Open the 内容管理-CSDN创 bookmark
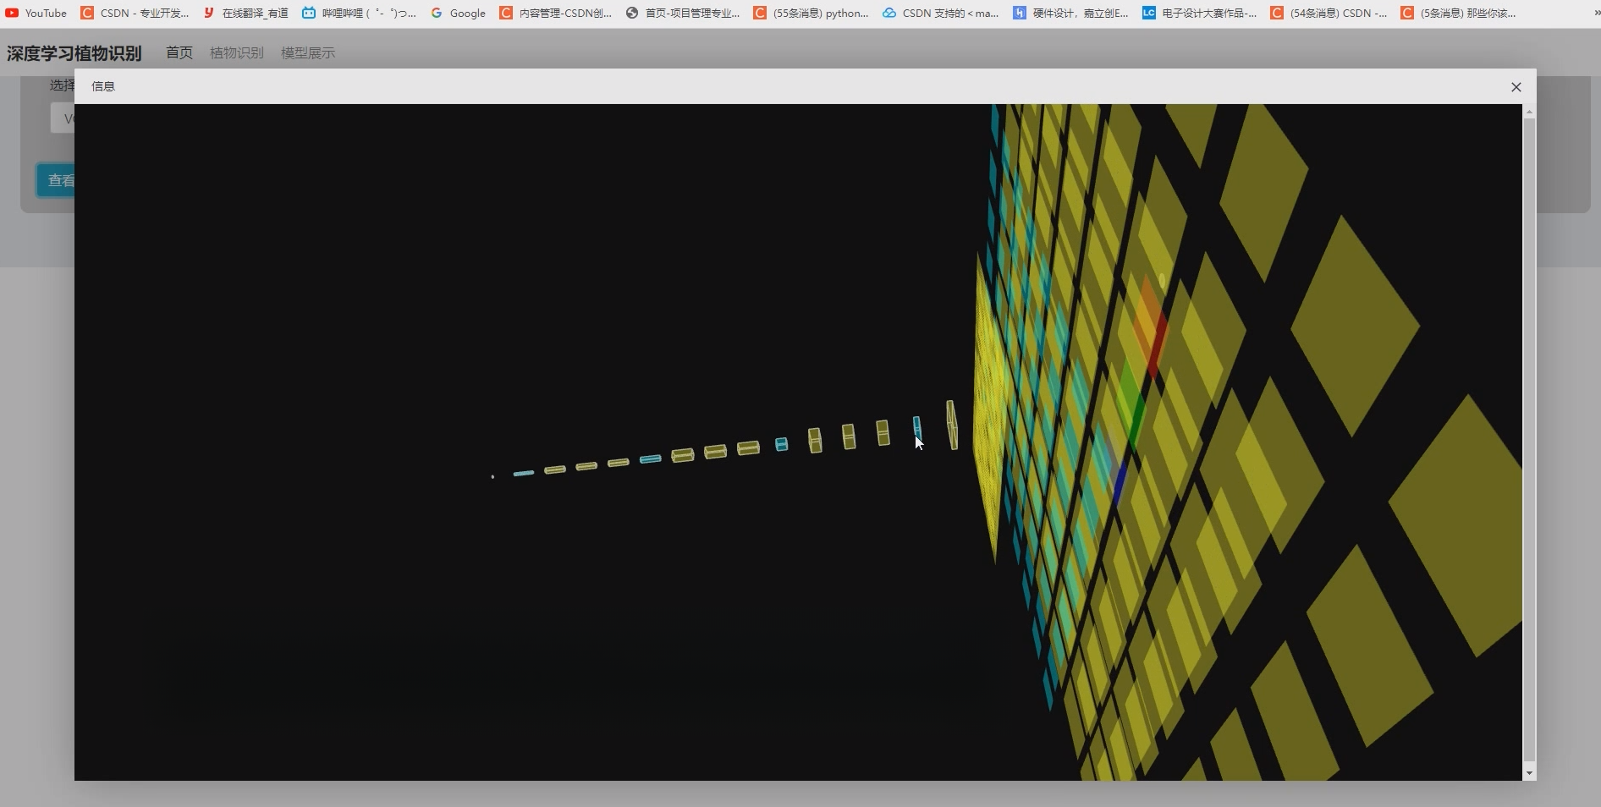1601x807 pixels. tap(555, 13)
